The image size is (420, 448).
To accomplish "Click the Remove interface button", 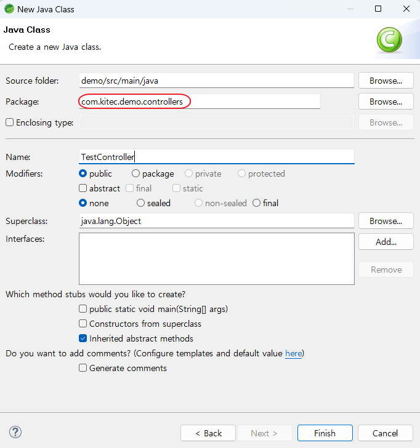I will 386,270.
